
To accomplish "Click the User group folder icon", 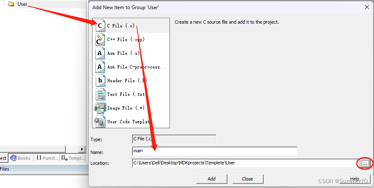I will click(x=11, y=4).
